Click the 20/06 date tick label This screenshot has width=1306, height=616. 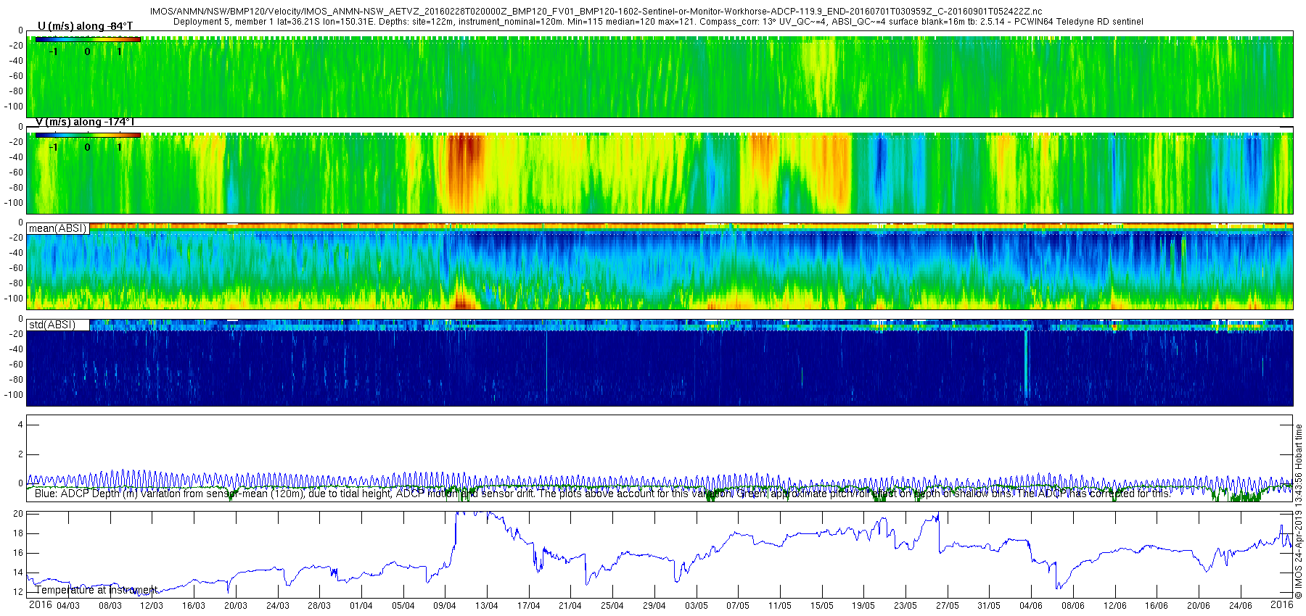point(1199,606)
